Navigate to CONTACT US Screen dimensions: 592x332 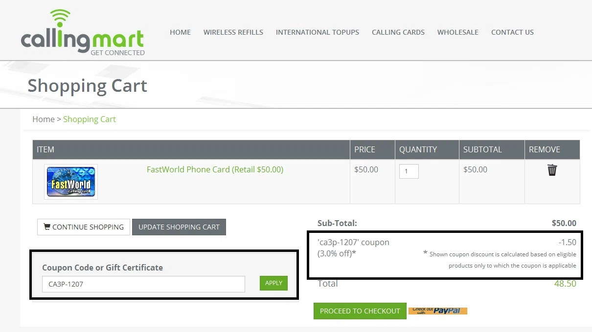tap(512, 32)
